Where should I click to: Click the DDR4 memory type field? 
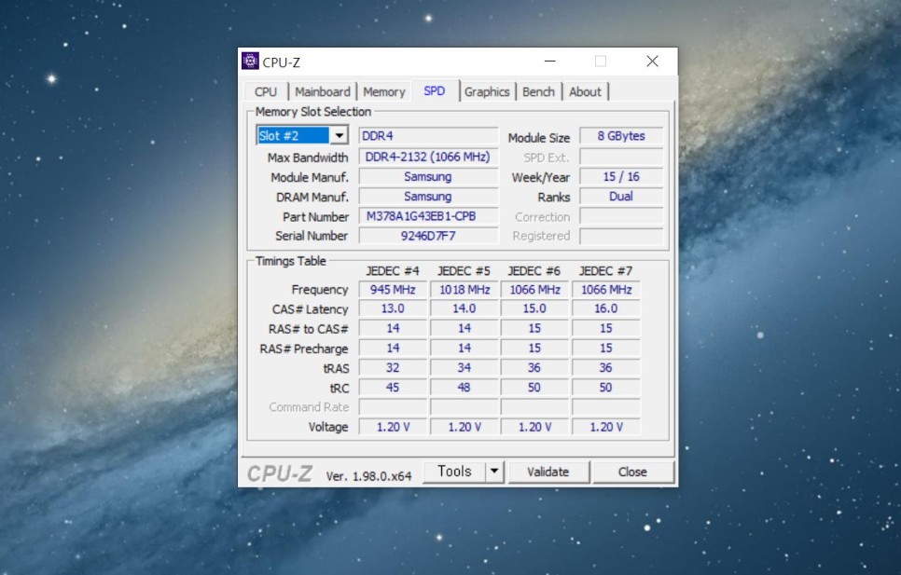(428, 136)
